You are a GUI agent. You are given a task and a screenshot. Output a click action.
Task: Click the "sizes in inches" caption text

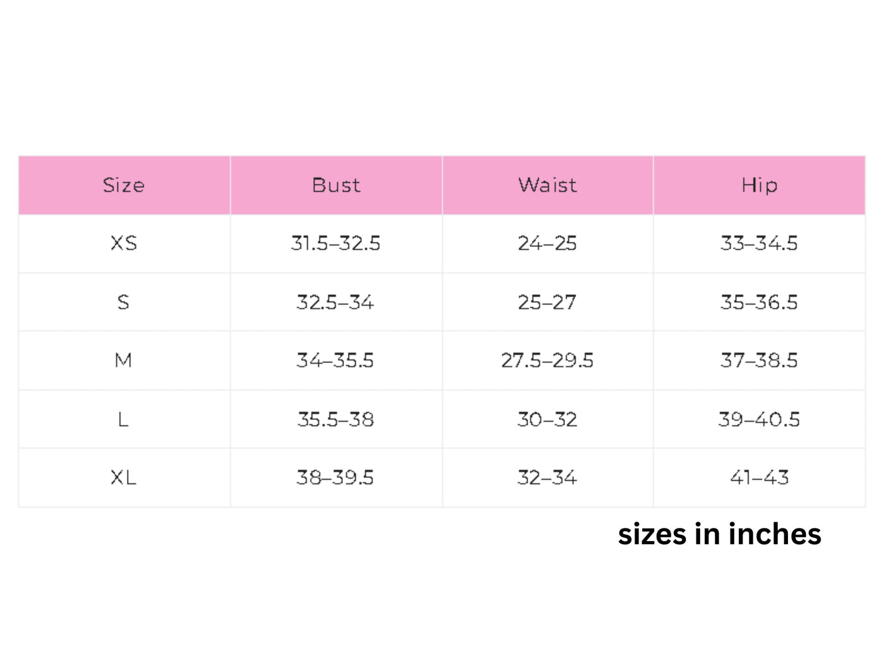click(719, 534)
